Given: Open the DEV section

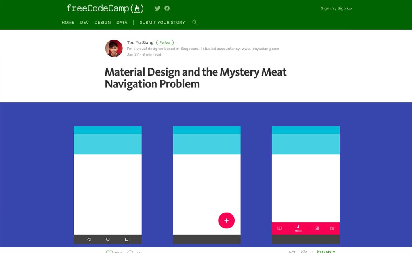Looking at the screenshot, I should pos(84,23).
